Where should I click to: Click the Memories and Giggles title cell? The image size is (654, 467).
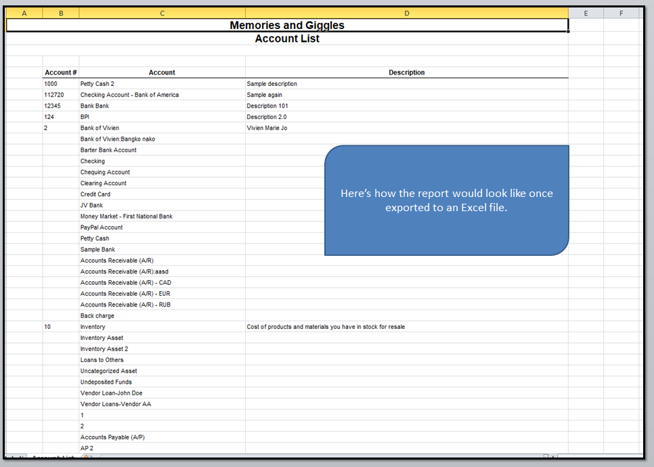click(x=287, y=25)
